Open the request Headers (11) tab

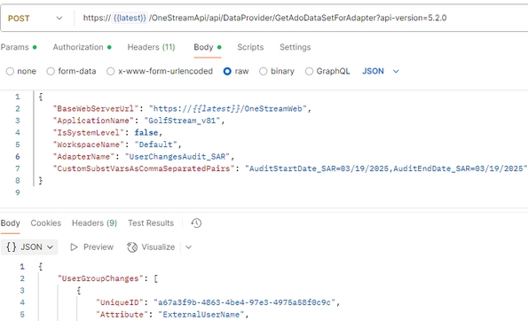151,47
